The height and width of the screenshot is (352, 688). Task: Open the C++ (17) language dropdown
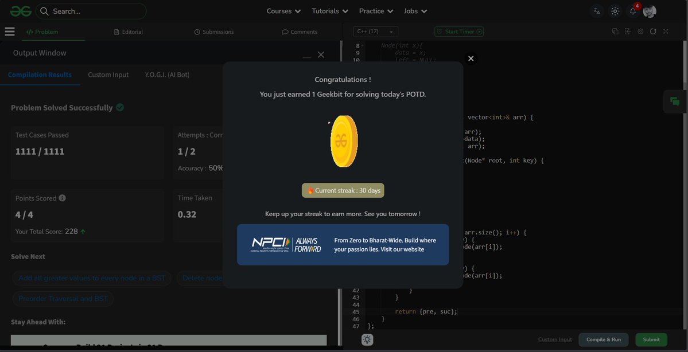[x=376, y=32]
